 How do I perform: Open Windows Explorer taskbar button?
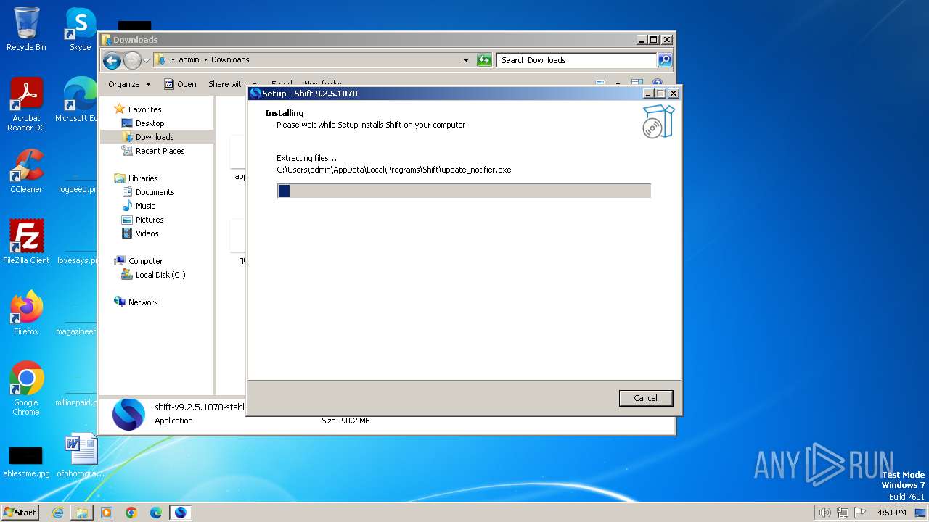point(82,513)
